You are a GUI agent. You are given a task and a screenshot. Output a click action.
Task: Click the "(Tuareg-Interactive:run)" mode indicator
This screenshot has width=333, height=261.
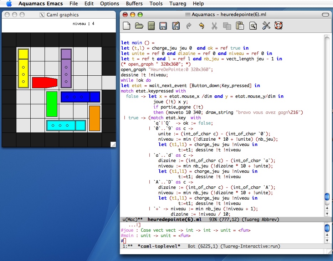[250, 246]
